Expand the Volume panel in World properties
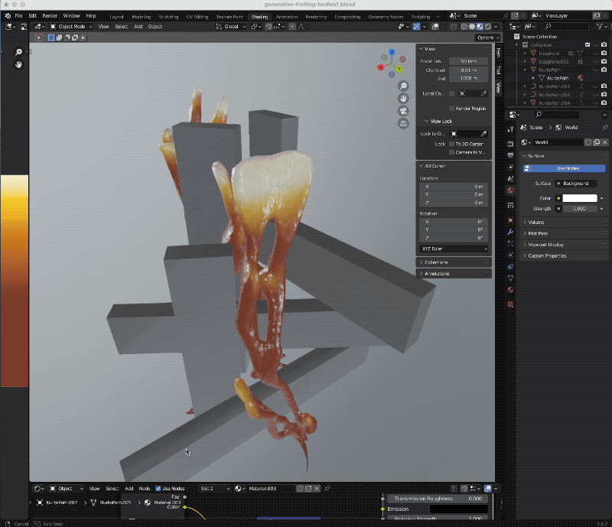 click(537, 223)
